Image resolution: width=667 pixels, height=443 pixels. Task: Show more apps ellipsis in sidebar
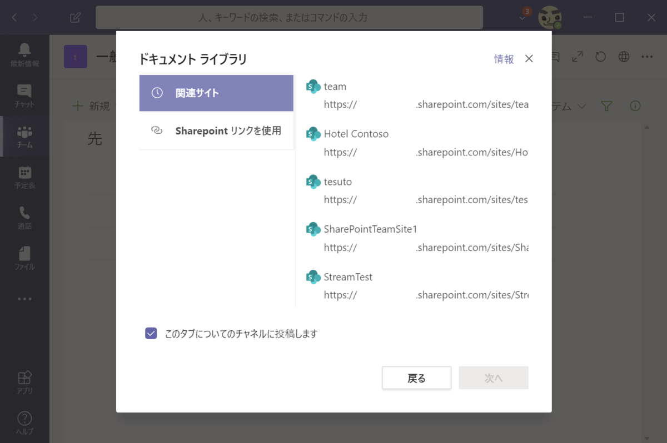point(24,299)
